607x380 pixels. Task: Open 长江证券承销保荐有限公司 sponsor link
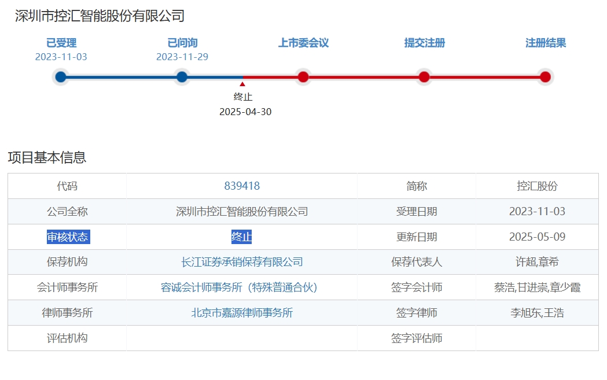coord(242,262)
